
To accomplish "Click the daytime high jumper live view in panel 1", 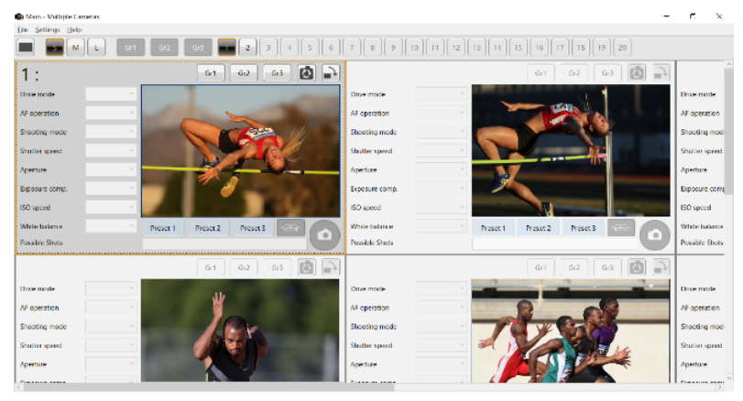I will pyautogui.click(x=241, y=151).
